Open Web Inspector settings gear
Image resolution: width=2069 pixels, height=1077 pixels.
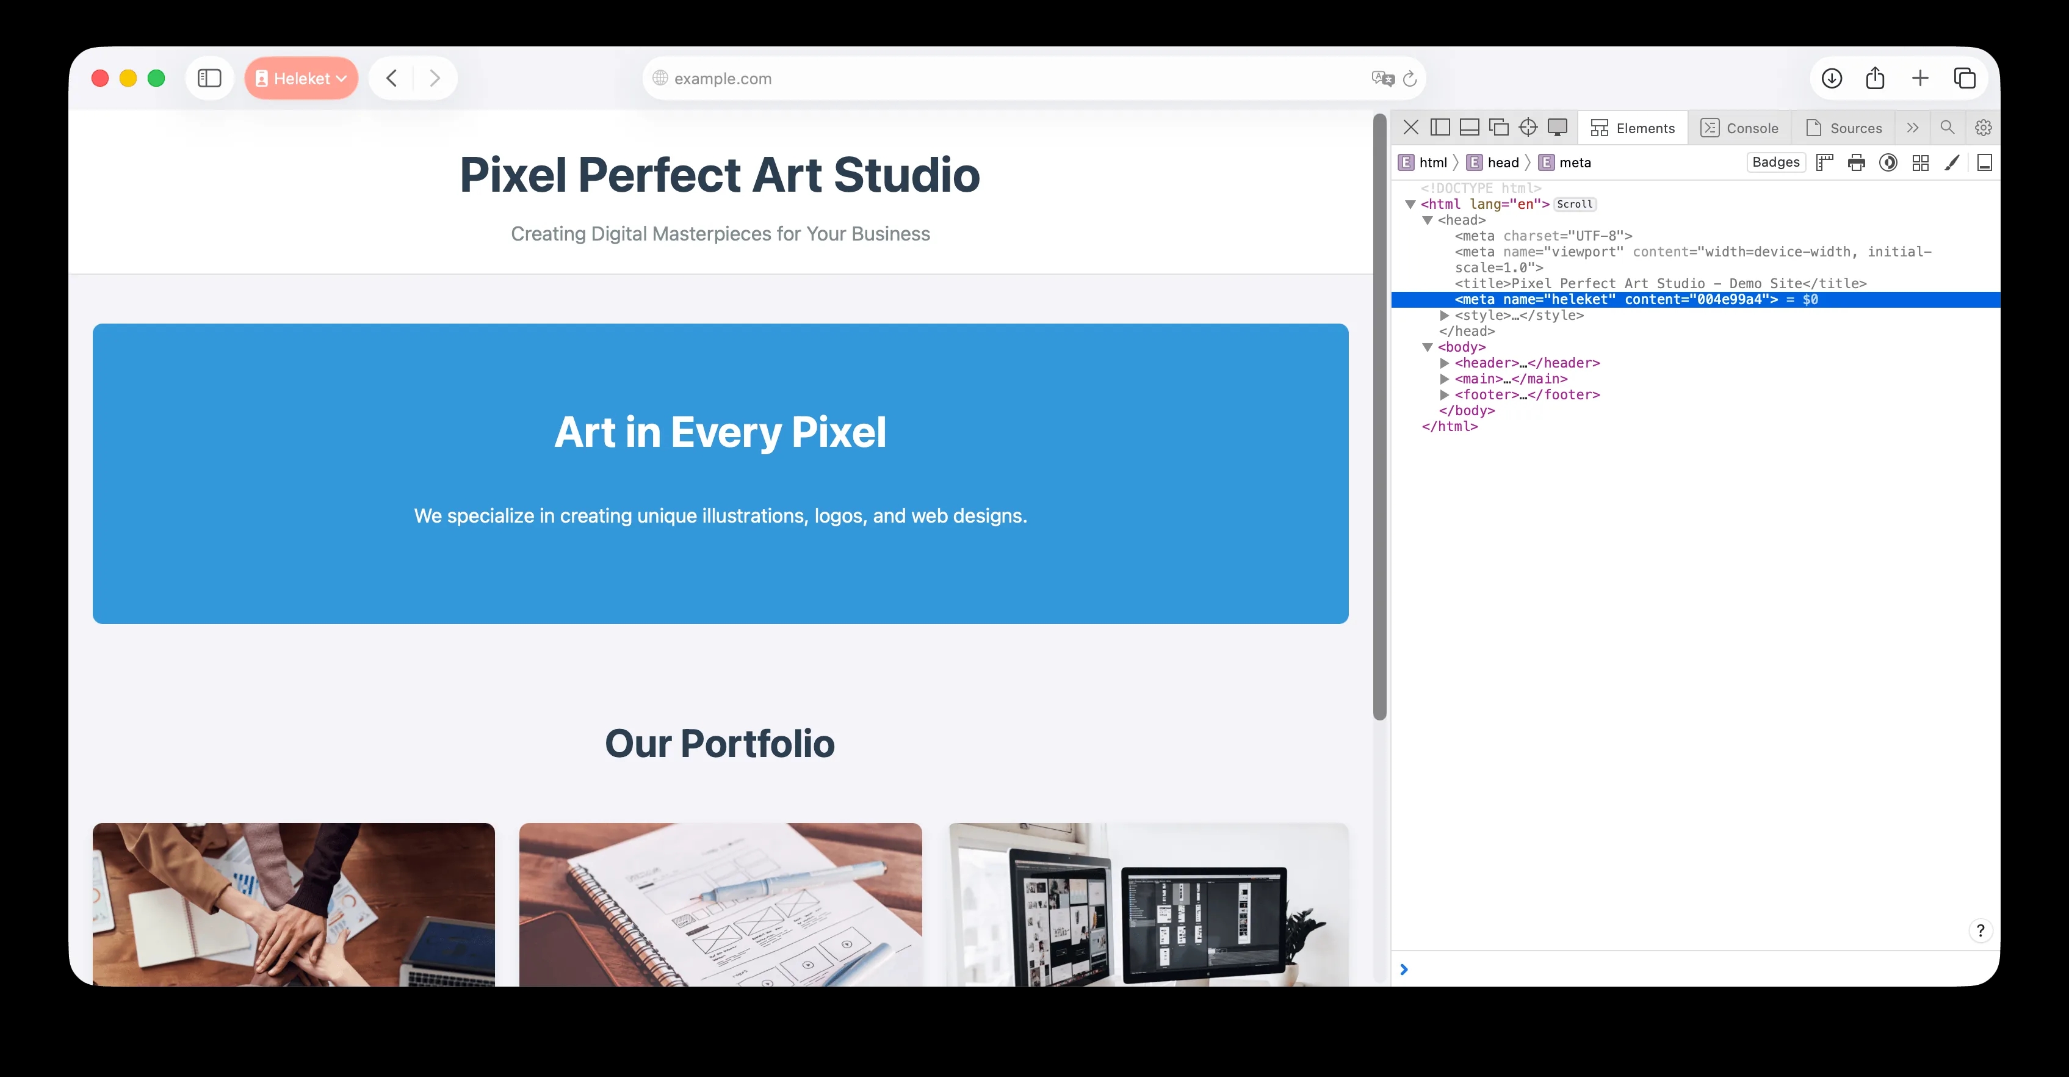coord(1983,128)
